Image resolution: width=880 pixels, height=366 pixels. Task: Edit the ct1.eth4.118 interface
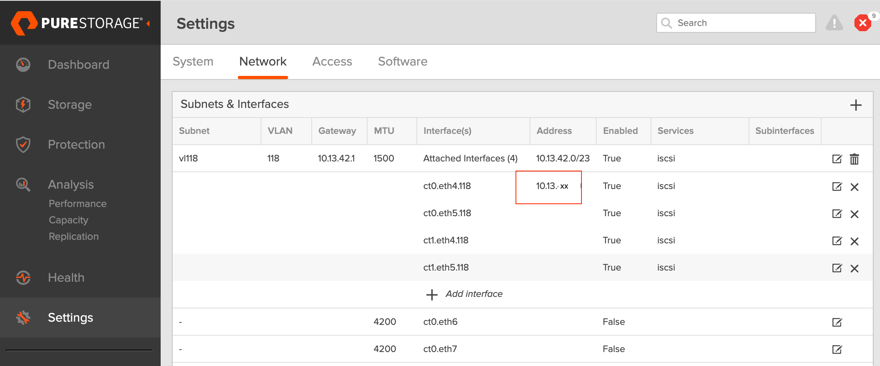[x=837, y=241]
